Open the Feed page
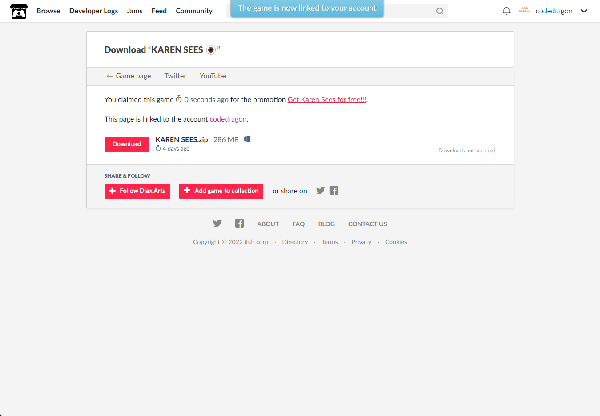Viewport: 600px width, 416px height. click(159, 11)
